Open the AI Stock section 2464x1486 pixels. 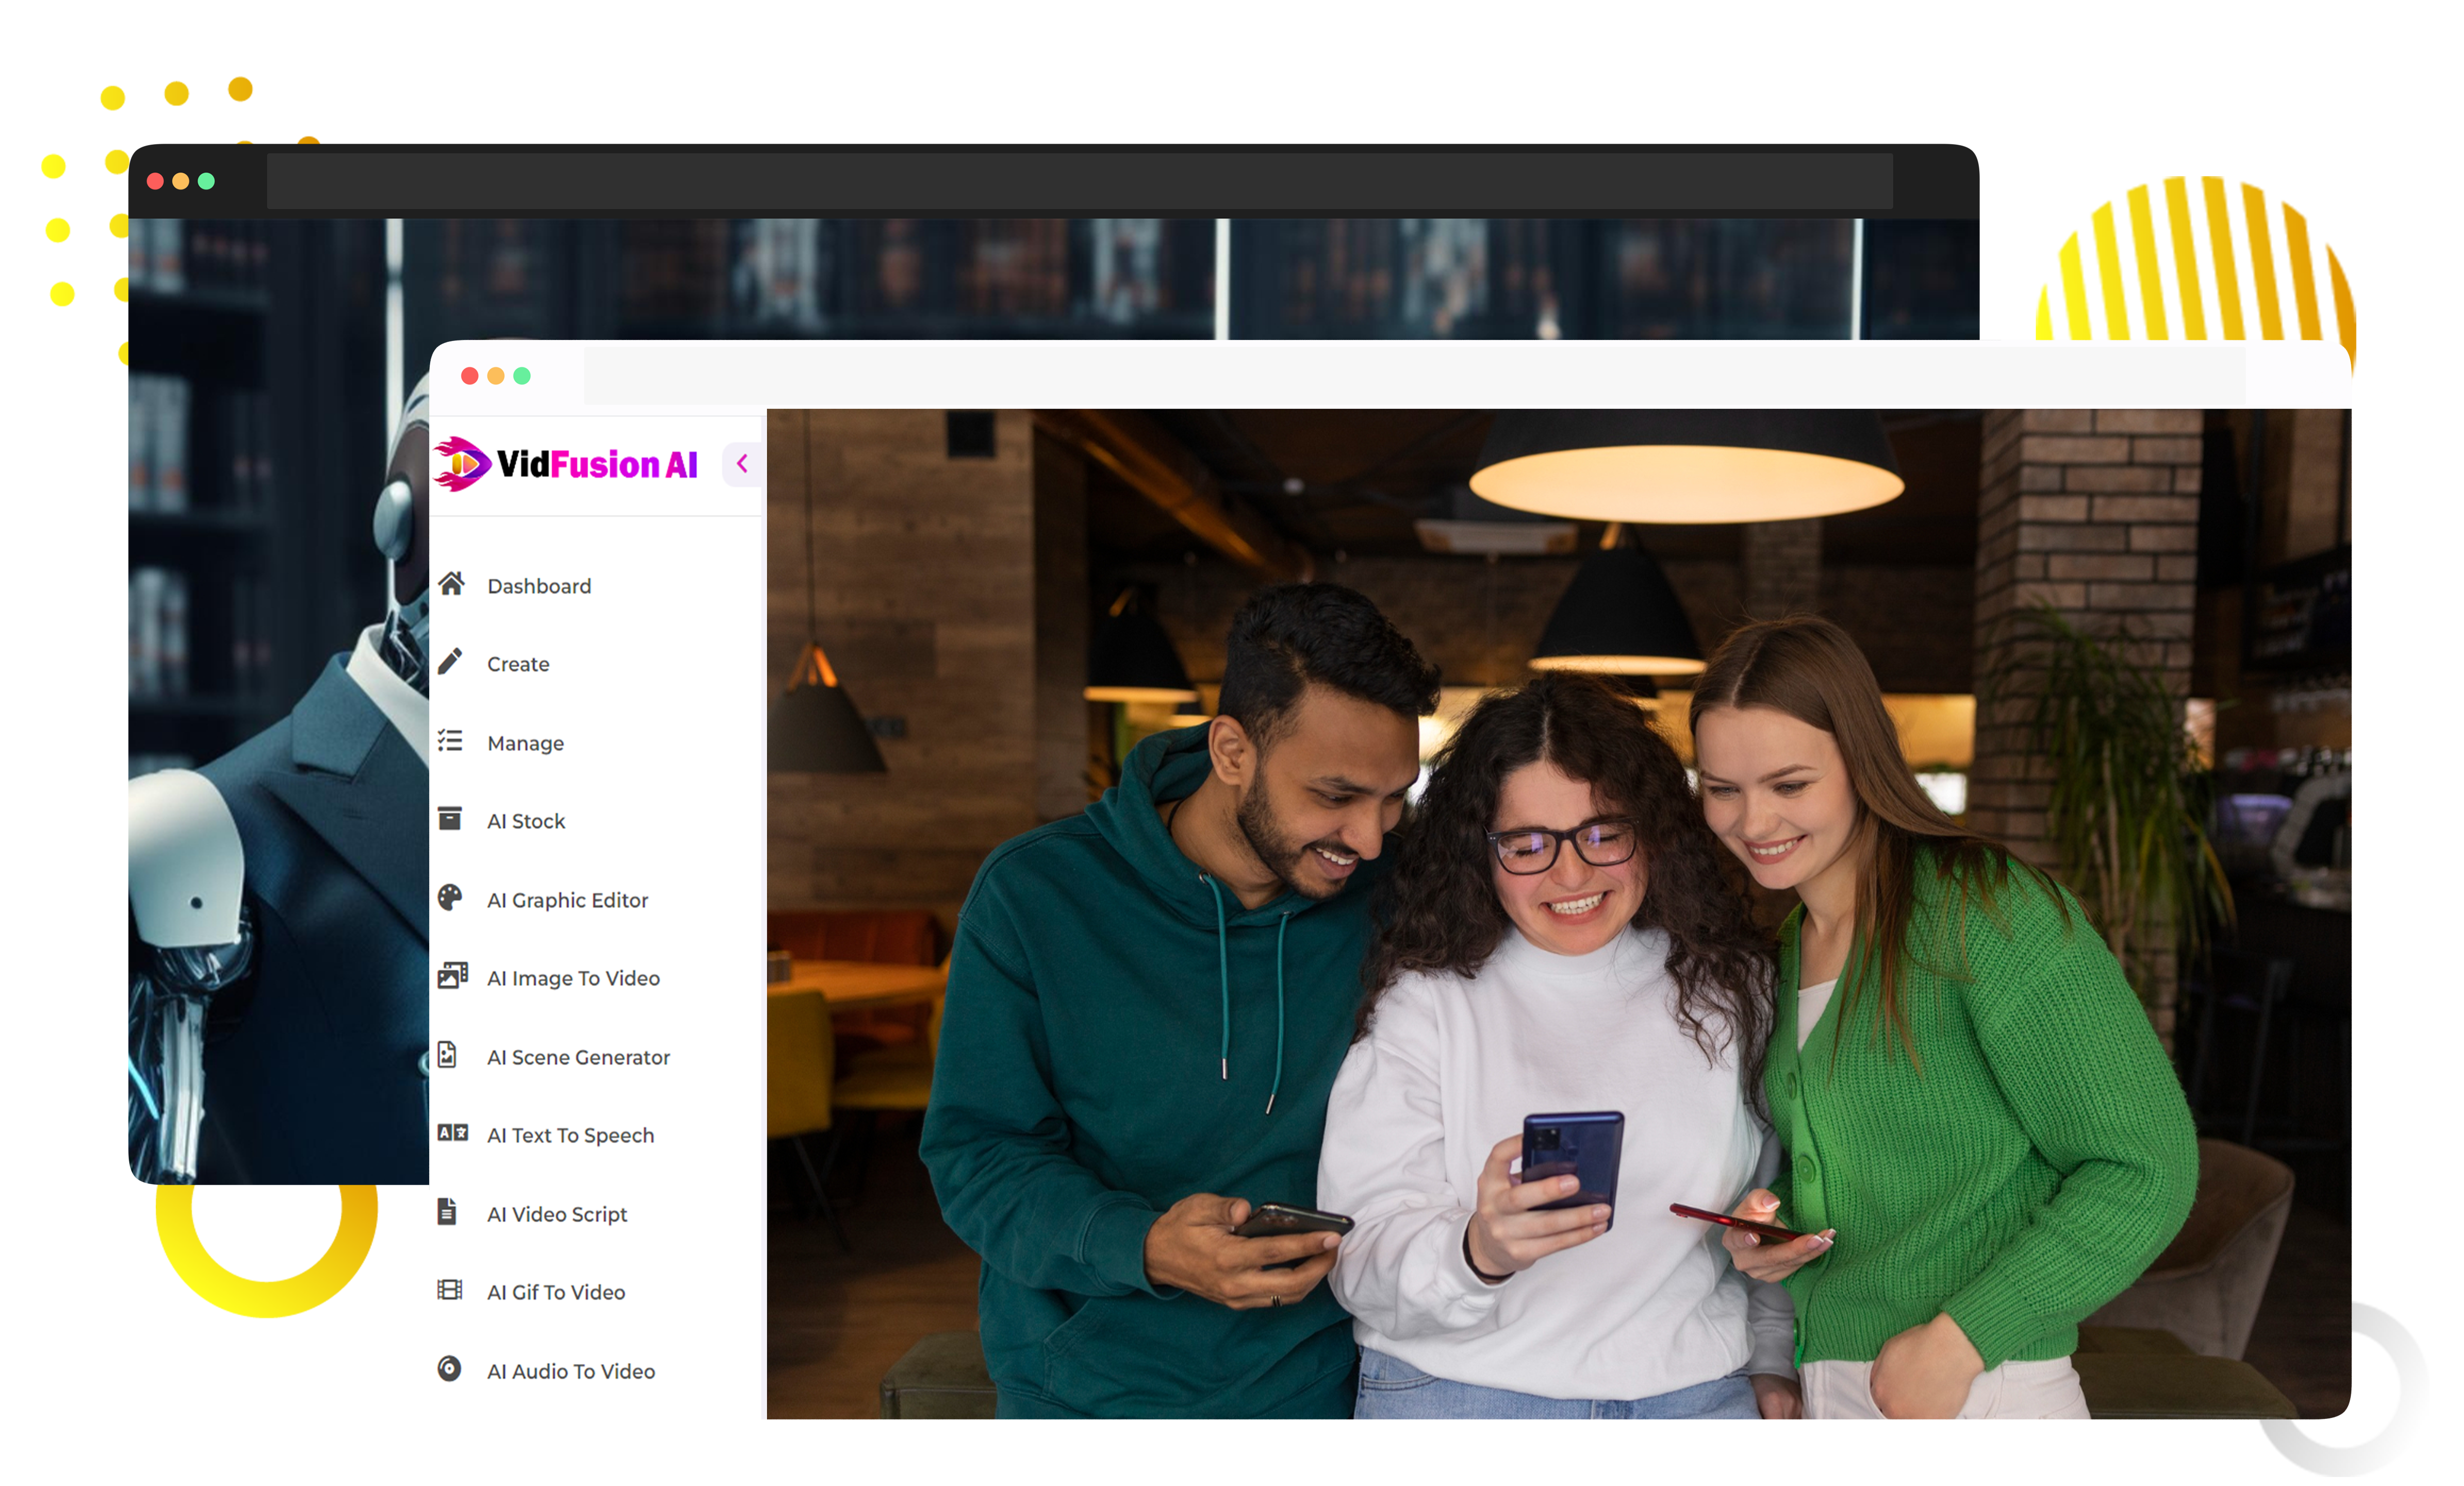click(526, 821)
